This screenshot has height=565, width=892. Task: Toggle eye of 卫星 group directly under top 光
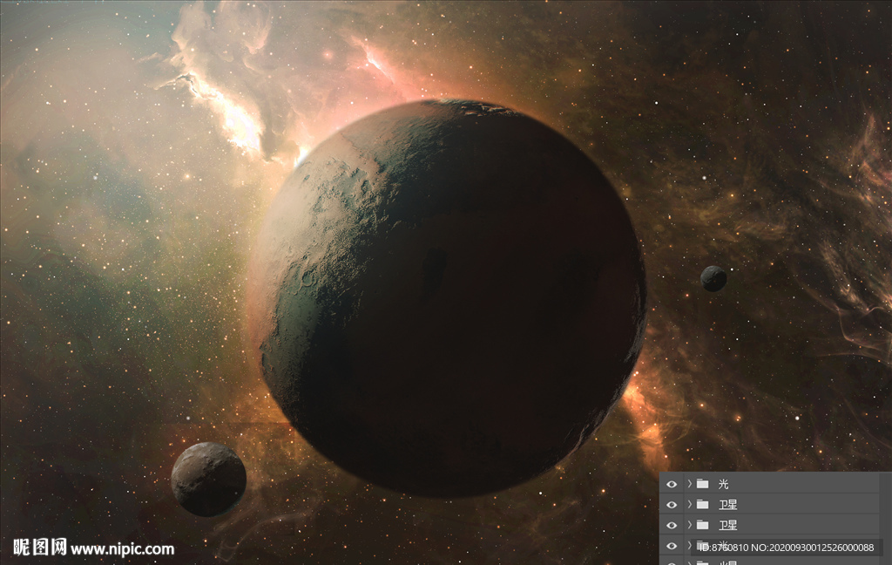tap(672, 505)
